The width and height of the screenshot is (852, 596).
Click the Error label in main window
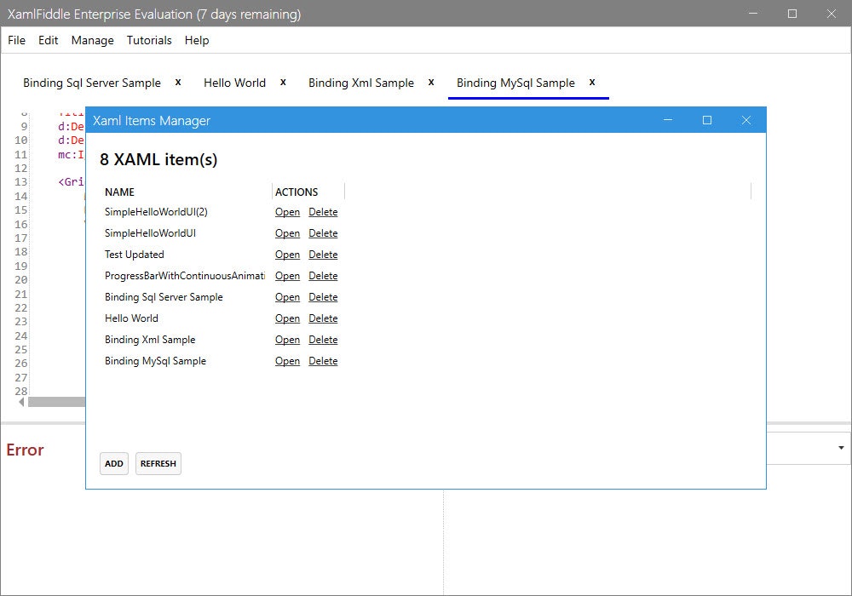25,450
